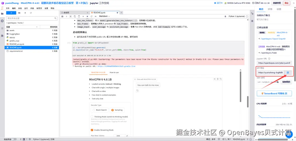The width and height of the screenshot is (296, 141).
Task: Open TensorBoard 可视化
Action: tap(274, 93)
